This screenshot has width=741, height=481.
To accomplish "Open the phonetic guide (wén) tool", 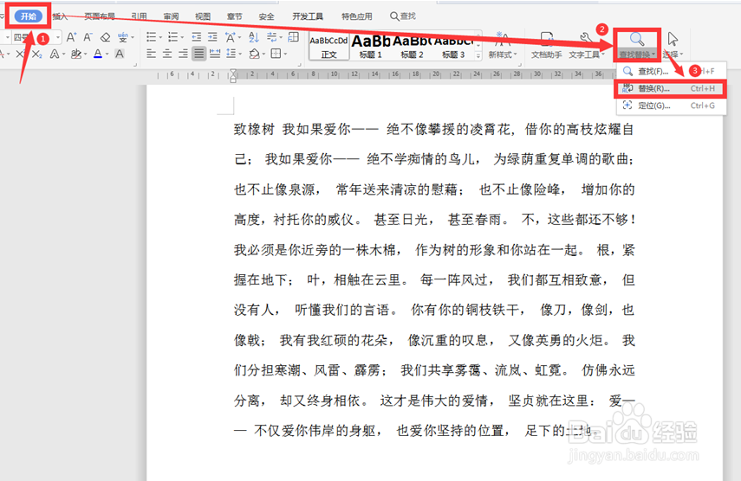I will 123,37.
